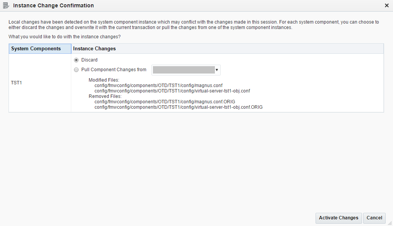
Task: Click the Instance Changes column header
Action: (x=94, y=49)
